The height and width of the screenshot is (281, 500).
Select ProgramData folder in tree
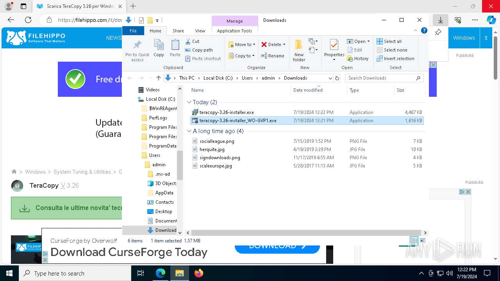[x=162, y=146]
